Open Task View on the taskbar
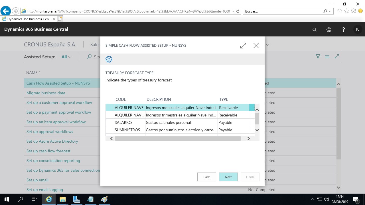Screen dimensions: 365x205 (x=34, y=199)
